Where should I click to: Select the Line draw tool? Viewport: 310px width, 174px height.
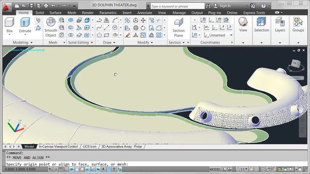click(107, 28)
